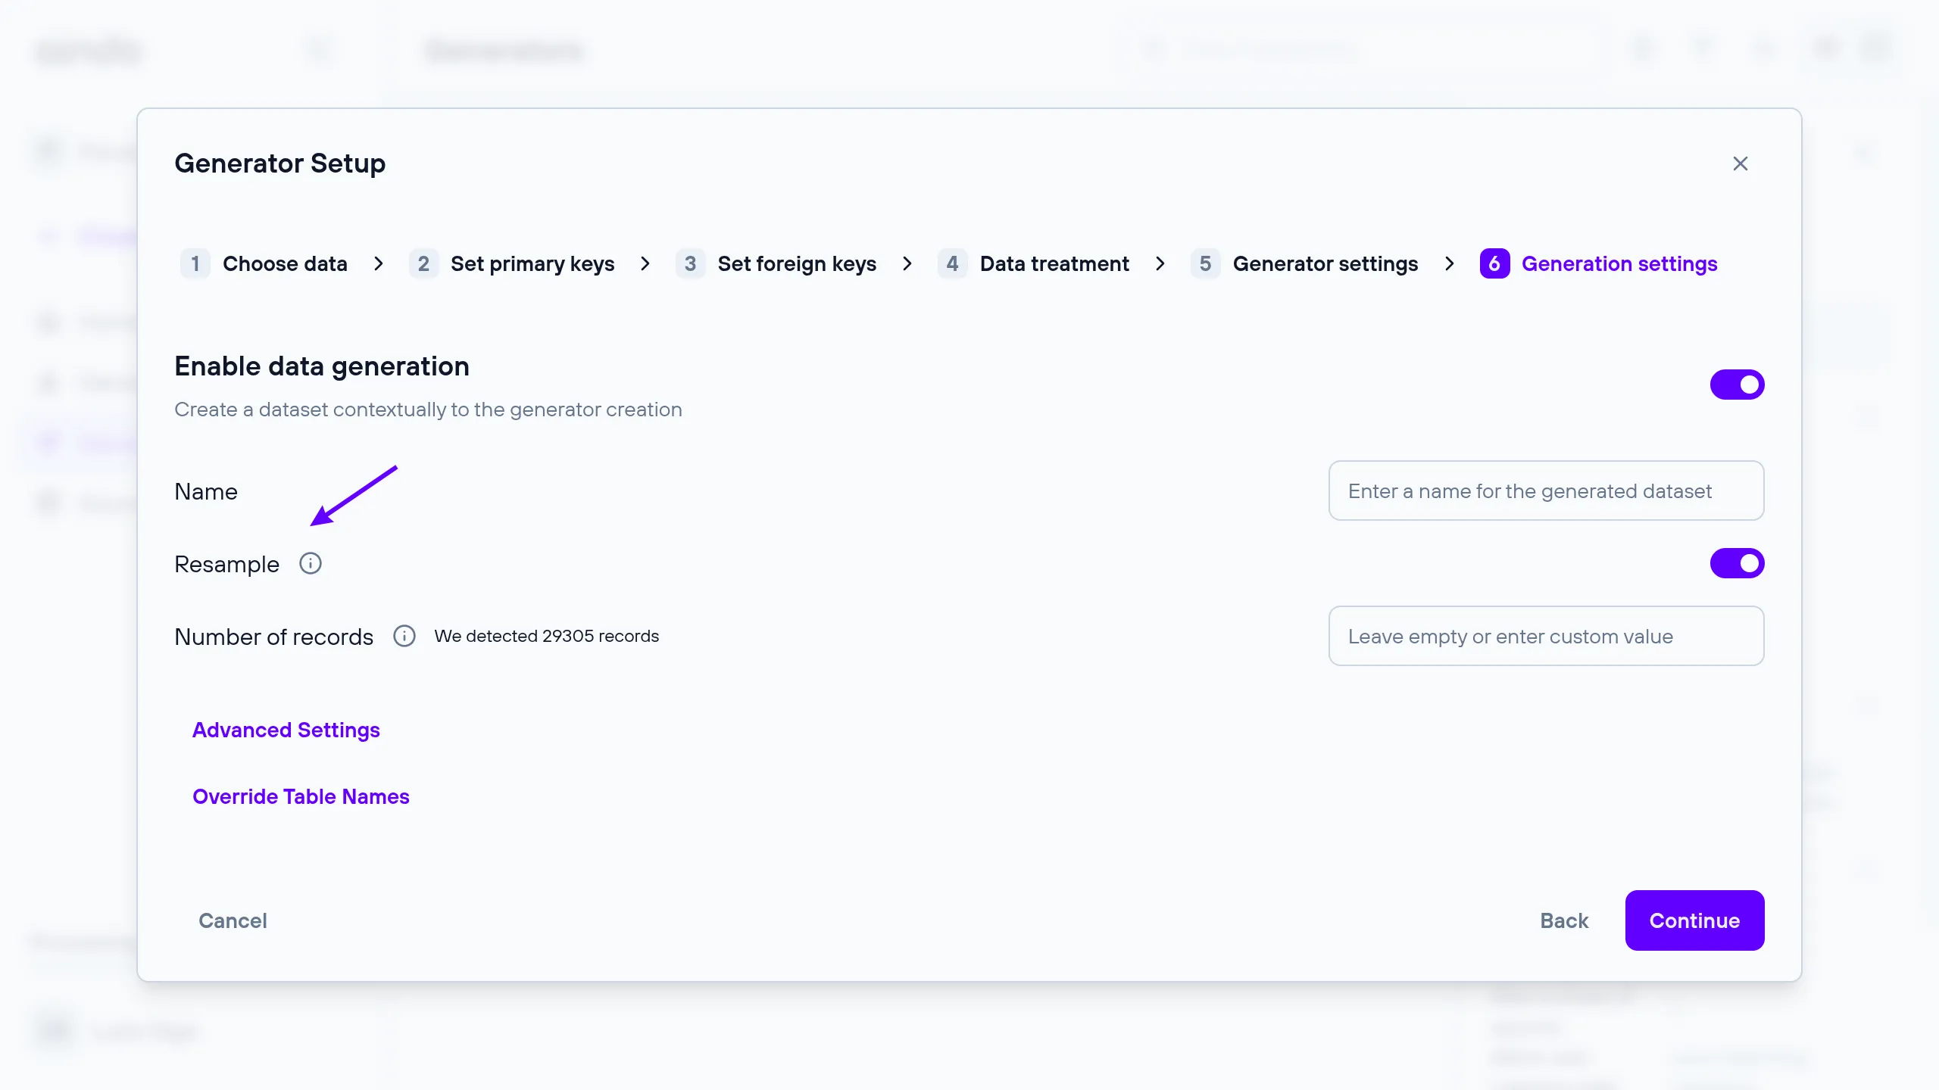1939x1090 pixels.
Task: Focus the dataset name input field
Action: coord(1546,490)
